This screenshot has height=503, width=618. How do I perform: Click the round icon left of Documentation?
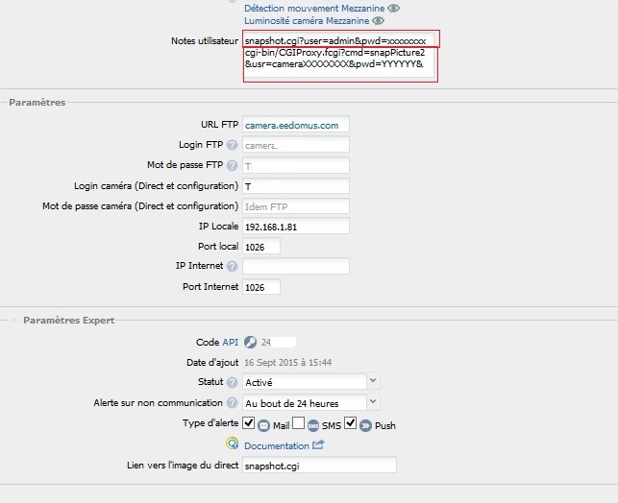(x=232, y=444)
